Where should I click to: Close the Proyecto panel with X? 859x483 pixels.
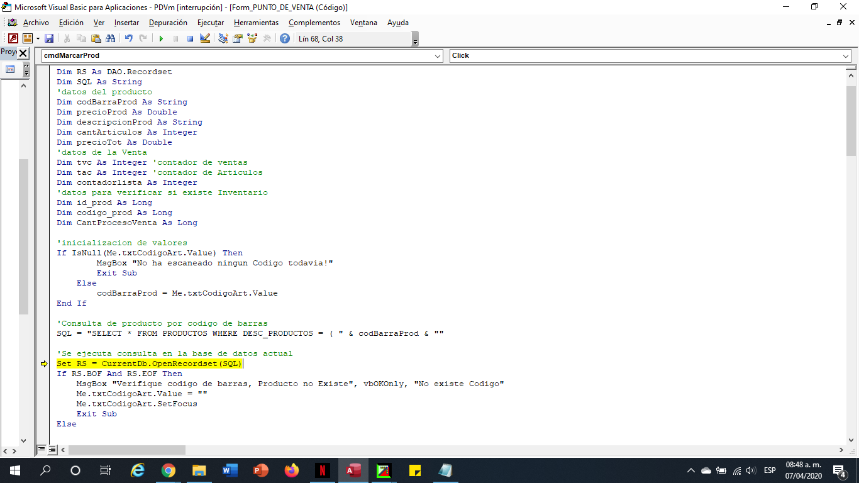coord(23,53)
